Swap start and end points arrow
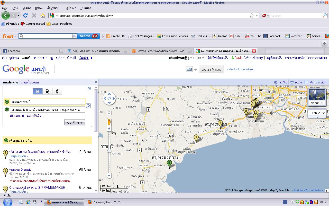Screen dimensions: 329x206 (88, 106)
